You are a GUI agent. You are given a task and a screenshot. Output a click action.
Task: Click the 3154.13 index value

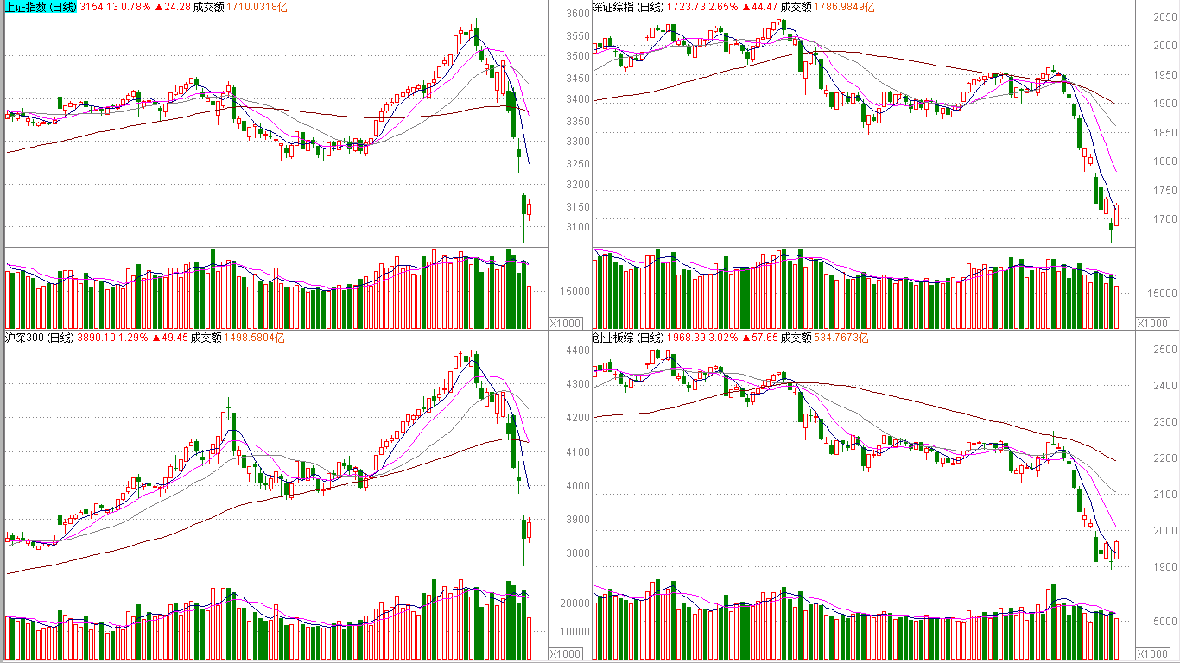tap(98, 7)
